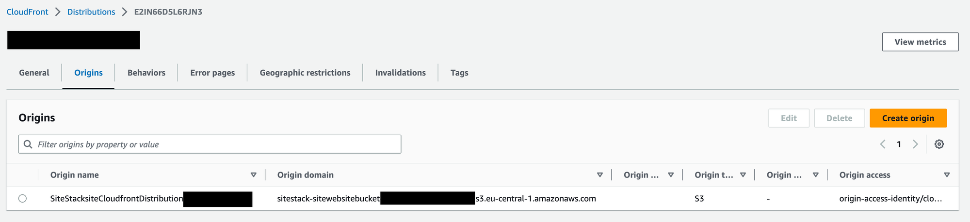Click the search magnifier icon in filter

click(28, 144)
